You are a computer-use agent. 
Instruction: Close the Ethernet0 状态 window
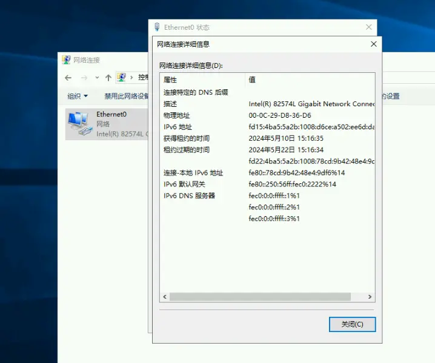(369, 27)
